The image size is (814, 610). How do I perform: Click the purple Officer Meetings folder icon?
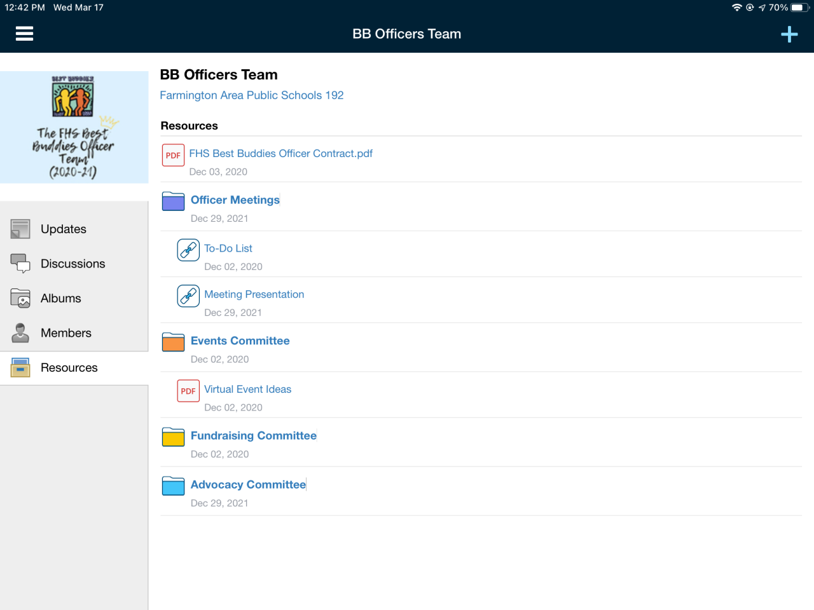[x=173, y=201]
